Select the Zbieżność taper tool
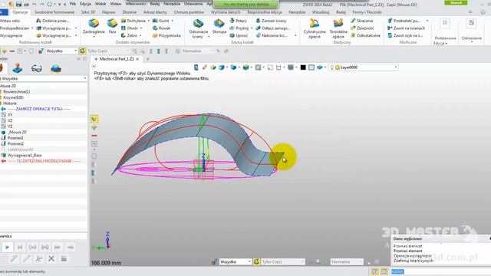This screenshot has width=491, height=276. click(362, 28)
